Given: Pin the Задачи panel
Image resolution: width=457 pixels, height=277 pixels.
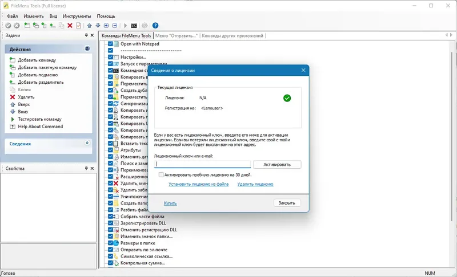Looking at the screenshot, I should (x=86, y=35).
